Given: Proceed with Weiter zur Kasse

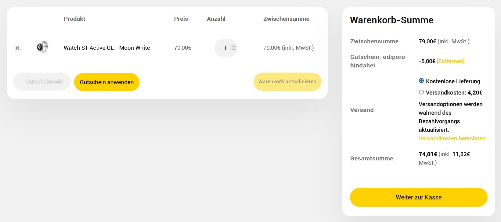Looking at the screenshot, I should pos(419,197).
